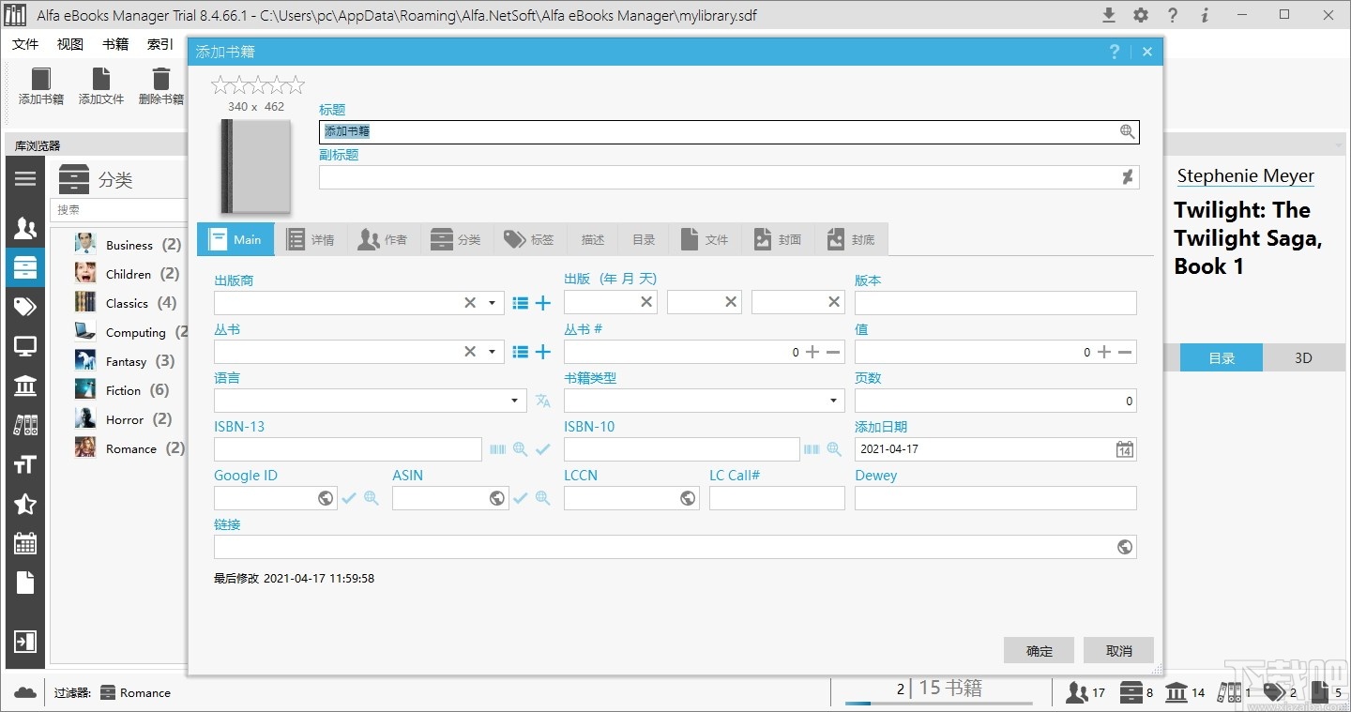1351x712 pixels.
Task: Set a rating using the star row
Action: (257, 83)
